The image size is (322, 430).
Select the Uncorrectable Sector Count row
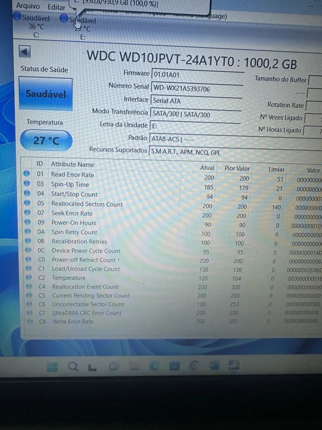(173, 304)
